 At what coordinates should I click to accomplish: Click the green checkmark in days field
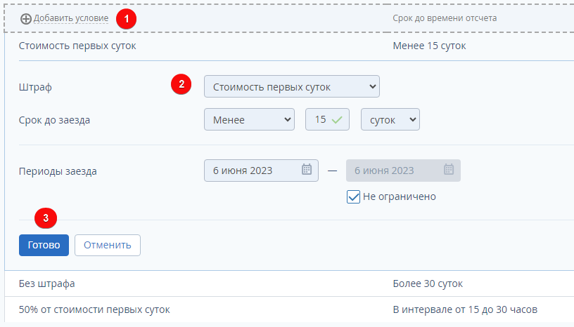tap(337, 120)
